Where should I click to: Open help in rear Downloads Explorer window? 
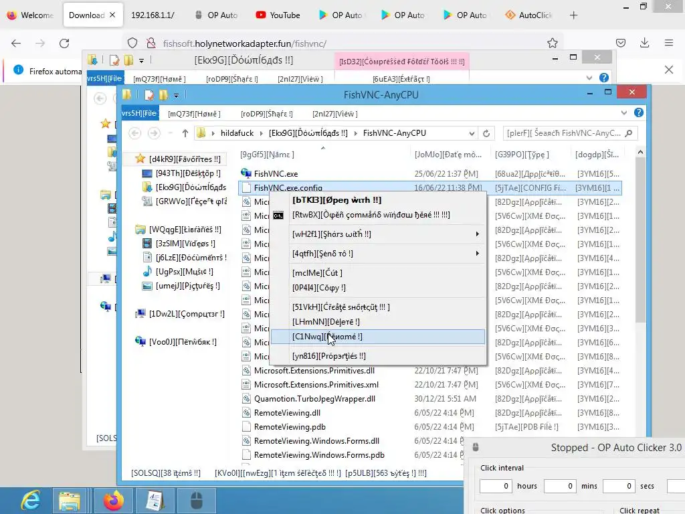(x=604, y=78)
